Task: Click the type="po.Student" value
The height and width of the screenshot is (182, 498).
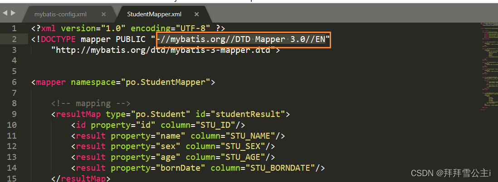Action: tap(161, 114)
